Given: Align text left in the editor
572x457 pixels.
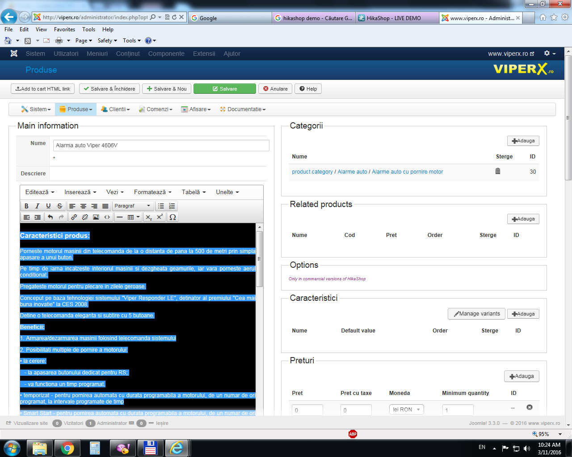Looking at the screenshot, I should pyautogui.click(x=72, y=206).
